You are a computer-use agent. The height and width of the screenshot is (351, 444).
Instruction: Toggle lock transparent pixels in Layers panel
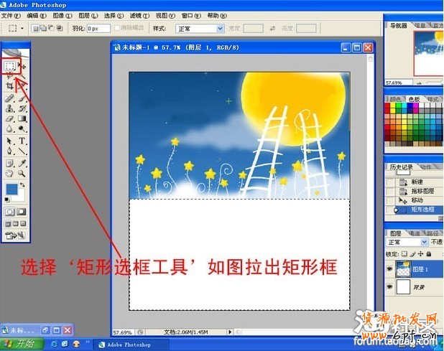click(x=404, y=254)
